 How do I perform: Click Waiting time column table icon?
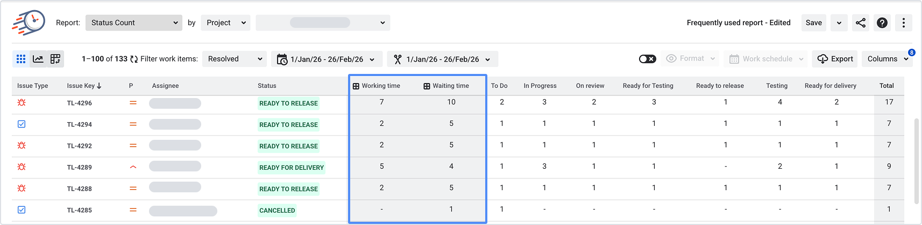point(427,86)
